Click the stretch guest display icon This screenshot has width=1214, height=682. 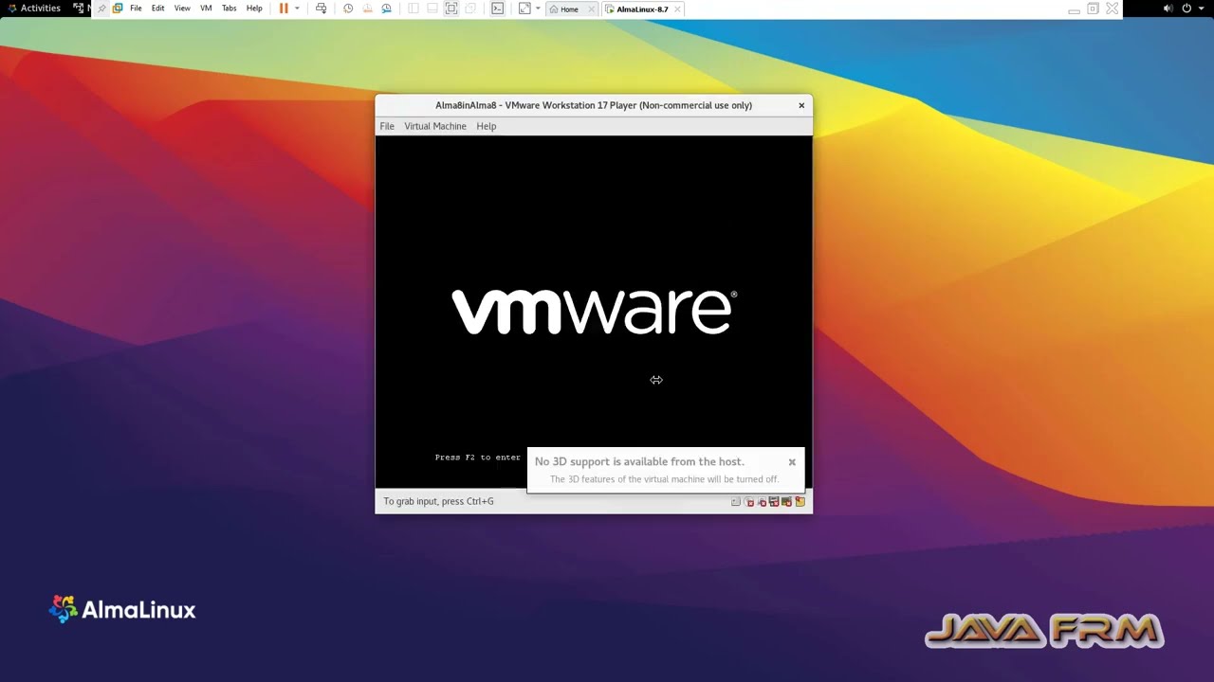[x=524, y=9]
